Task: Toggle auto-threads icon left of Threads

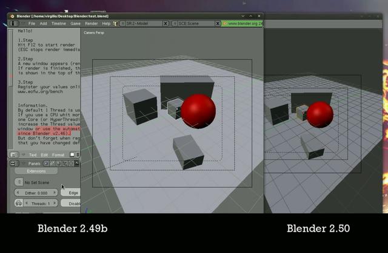Action: (19, 203)
